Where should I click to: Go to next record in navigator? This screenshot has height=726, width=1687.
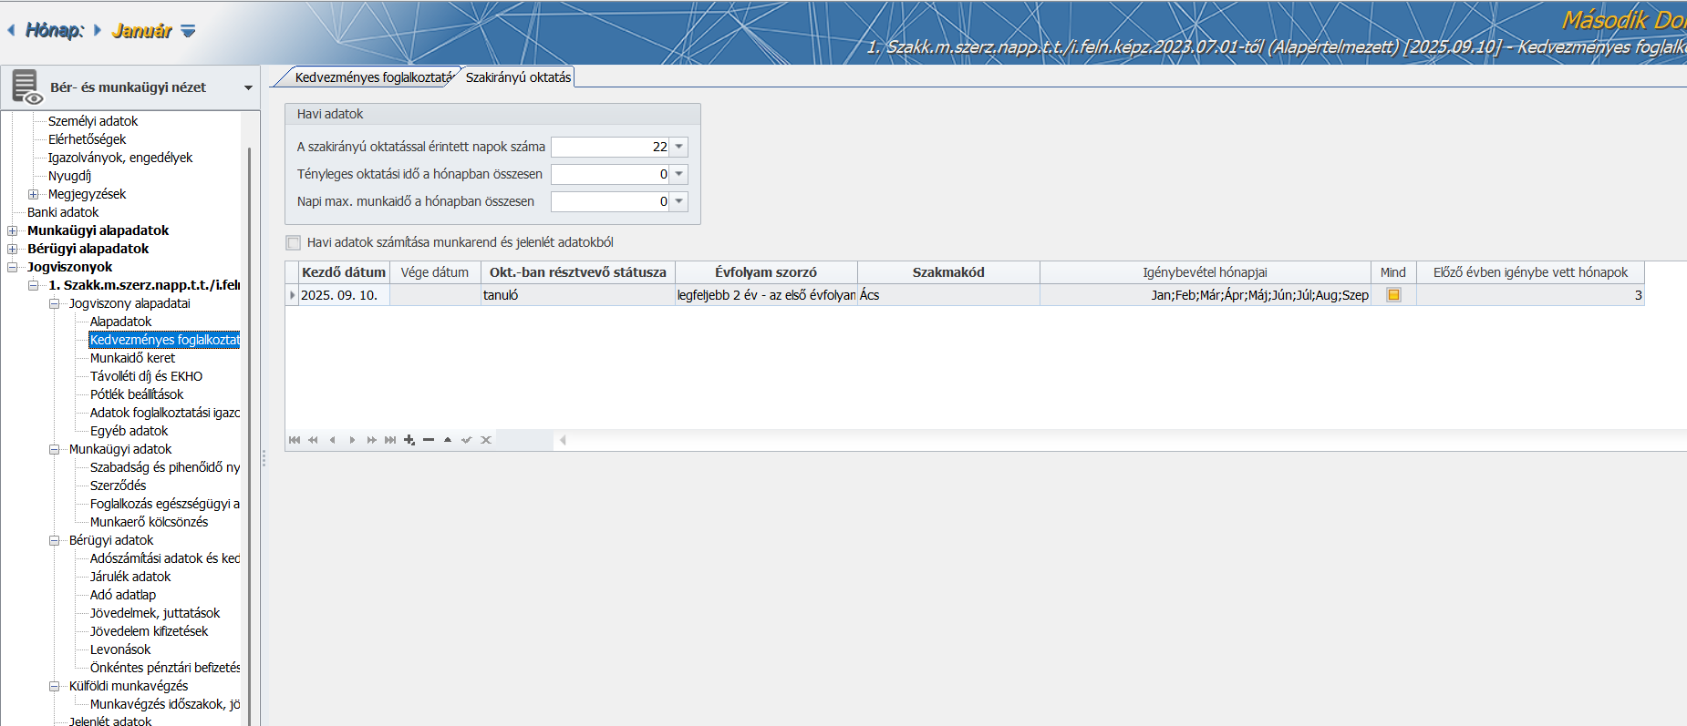click(352, 440)
